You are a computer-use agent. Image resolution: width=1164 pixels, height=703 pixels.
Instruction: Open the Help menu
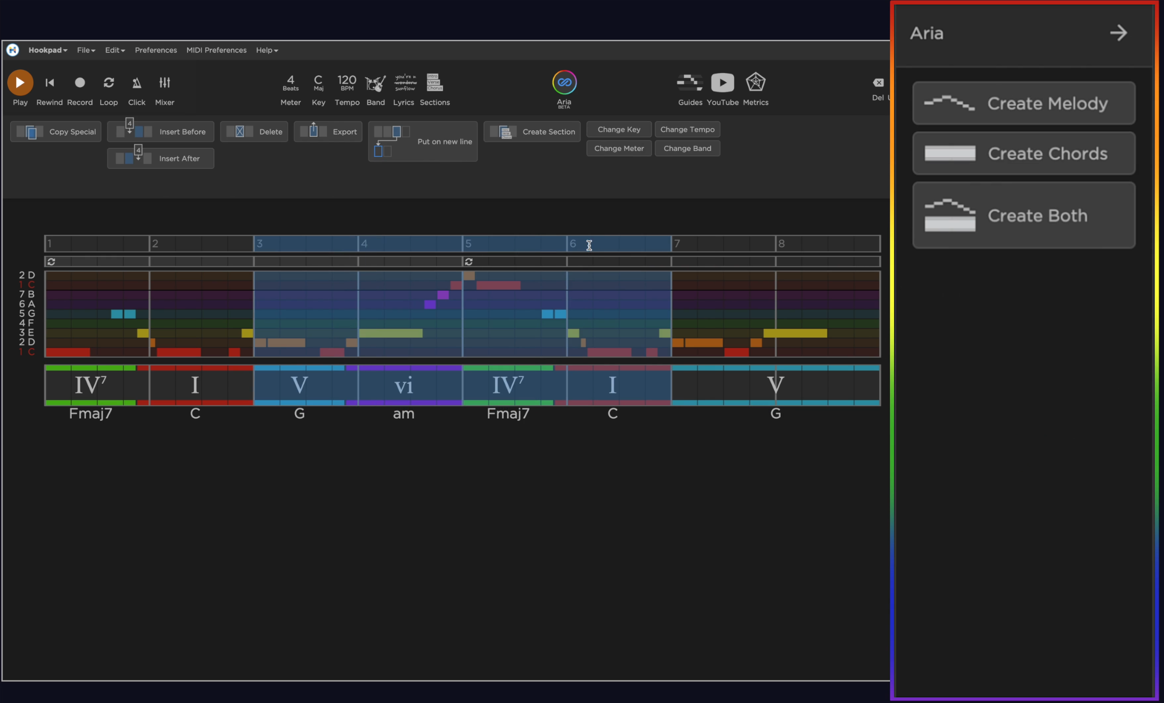click(x=267, y=50)
